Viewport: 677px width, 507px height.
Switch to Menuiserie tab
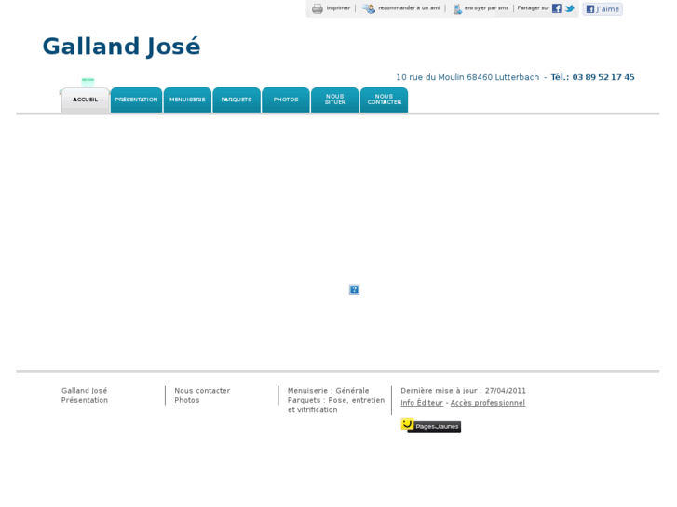click(x=187, y=100)
